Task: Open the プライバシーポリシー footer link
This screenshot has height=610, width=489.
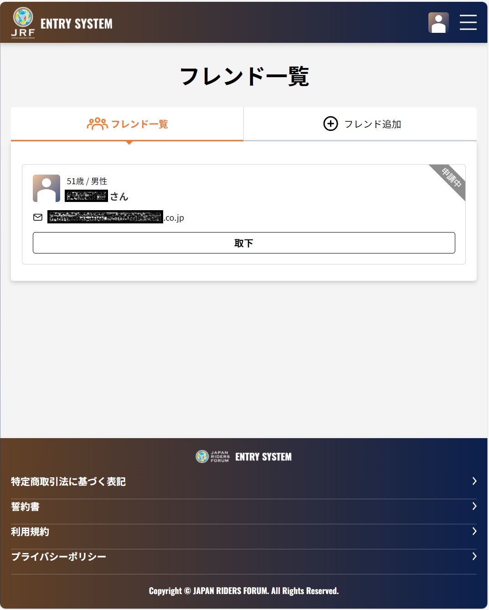Action: pos(244,557)
